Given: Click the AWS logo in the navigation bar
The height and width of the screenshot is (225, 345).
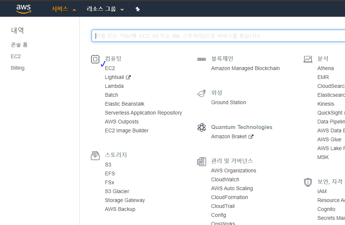Looking at the screenshot, I should [x=23, y=8].
